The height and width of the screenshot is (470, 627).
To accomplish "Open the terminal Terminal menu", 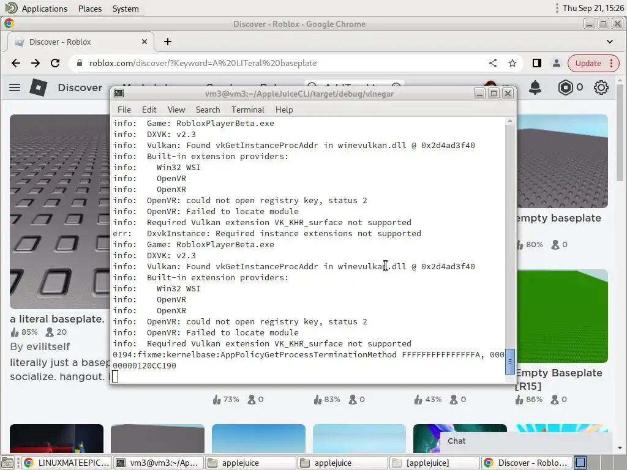I will point(247,110).
